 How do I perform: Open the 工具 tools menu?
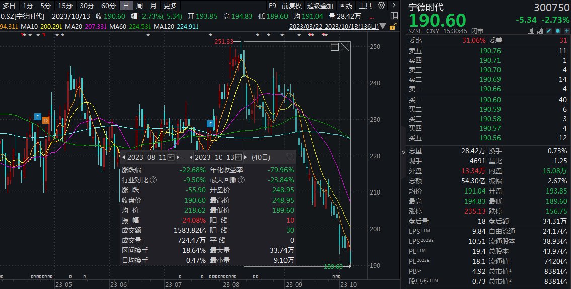(x=365, y=6)
